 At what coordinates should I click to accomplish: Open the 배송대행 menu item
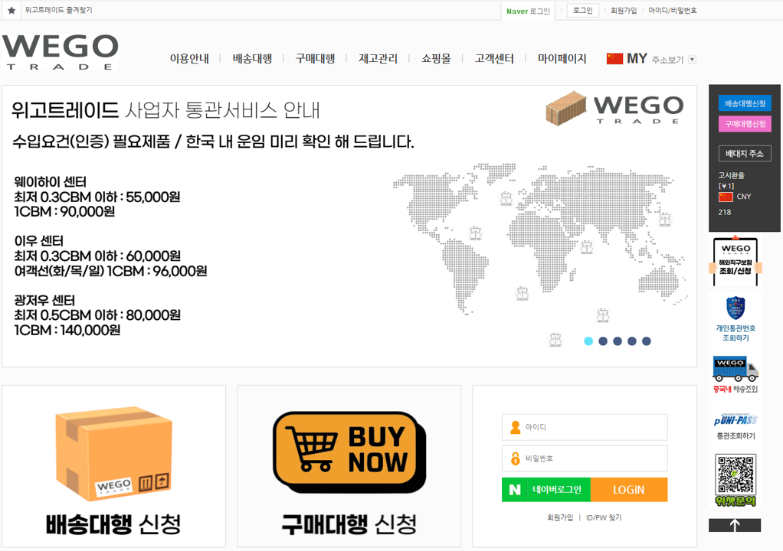coord(252,59)
